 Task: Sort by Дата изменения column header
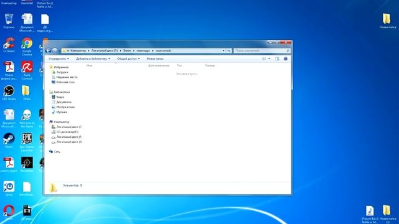[x=158, y=65]
